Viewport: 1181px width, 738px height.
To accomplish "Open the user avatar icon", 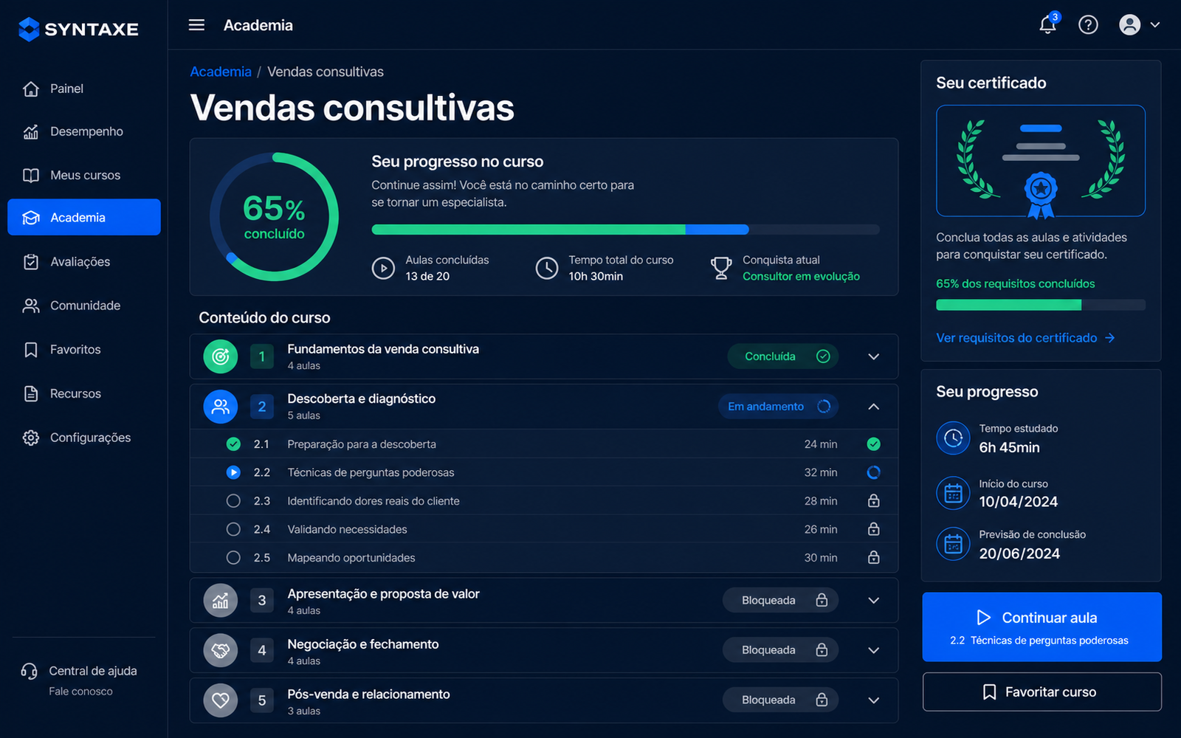I will point(1129,25).
